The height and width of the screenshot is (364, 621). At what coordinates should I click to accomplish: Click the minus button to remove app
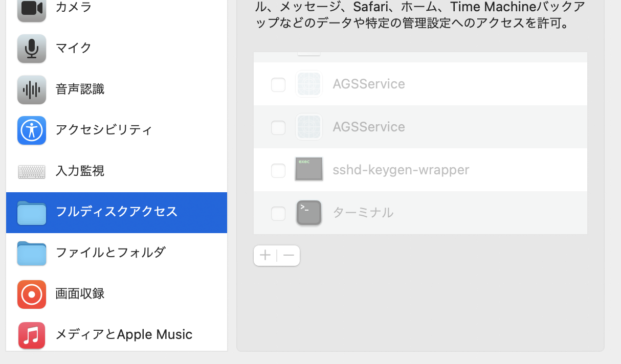(289, 256)
